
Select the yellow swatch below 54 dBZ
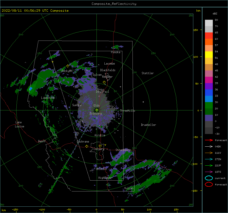(x=209, y=55)
